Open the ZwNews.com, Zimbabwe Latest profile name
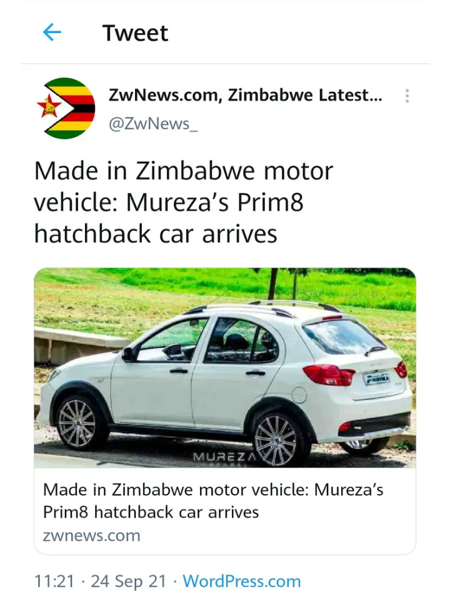This screenshot has width=450, height=604. coord(246,95)
